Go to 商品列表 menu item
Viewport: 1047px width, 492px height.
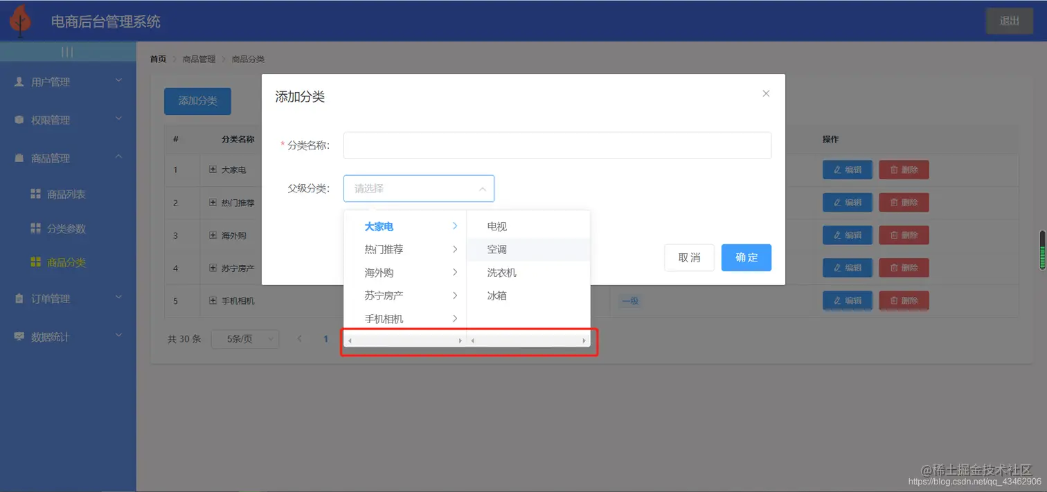(x=68, y=194)
